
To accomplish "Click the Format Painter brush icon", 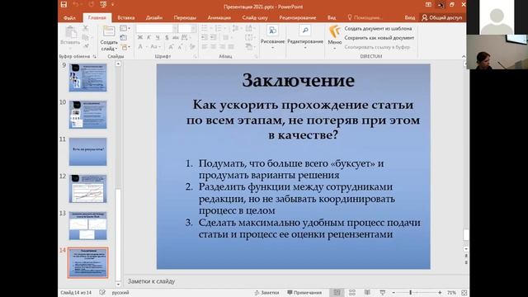I will click(86, 46).
